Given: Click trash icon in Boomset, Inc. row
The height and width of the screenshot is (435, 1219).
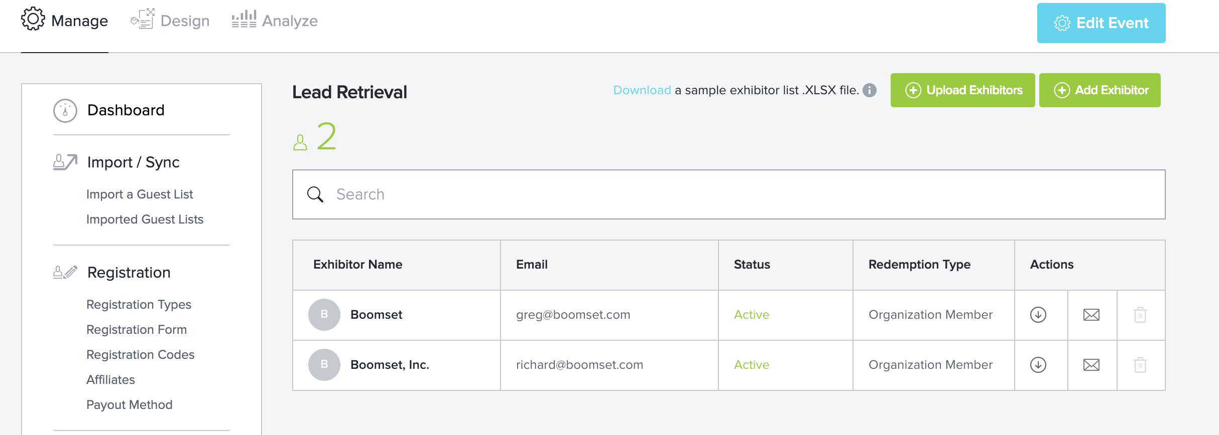Looking at the screenshot, I should coord(1140,365).
